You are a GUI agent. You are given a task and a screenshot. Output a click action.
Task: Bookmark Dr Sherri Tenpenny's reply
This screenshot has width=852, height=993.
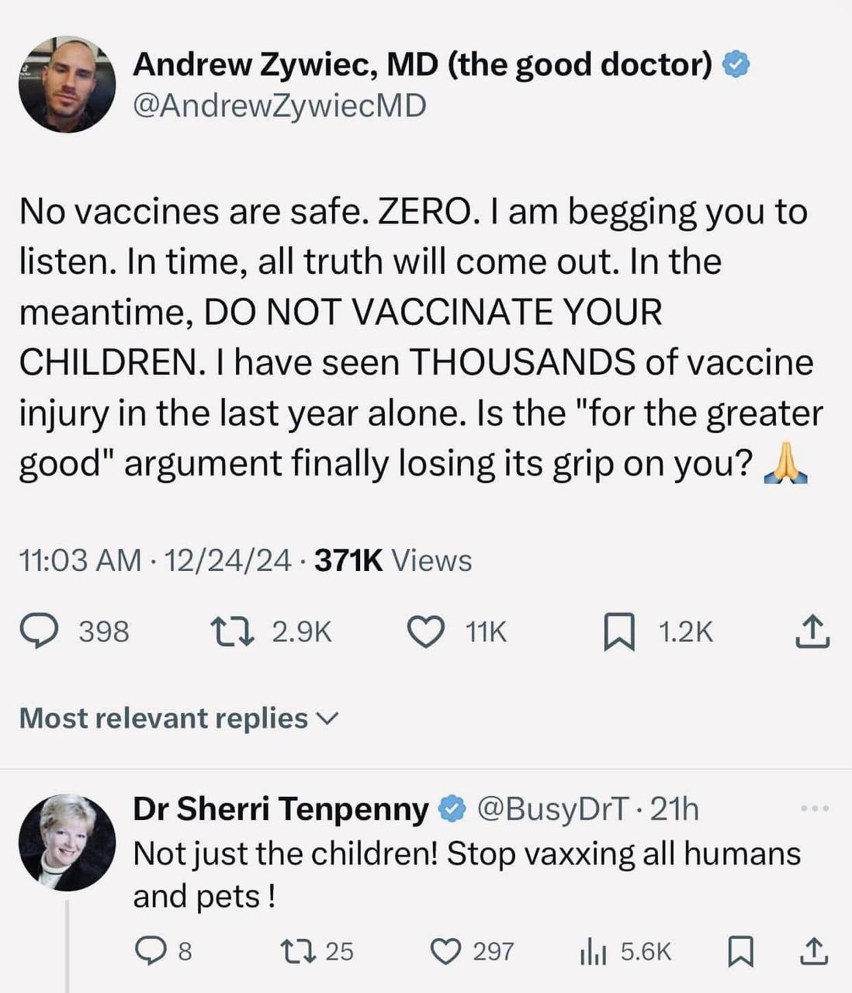click(x=739, y=951)
